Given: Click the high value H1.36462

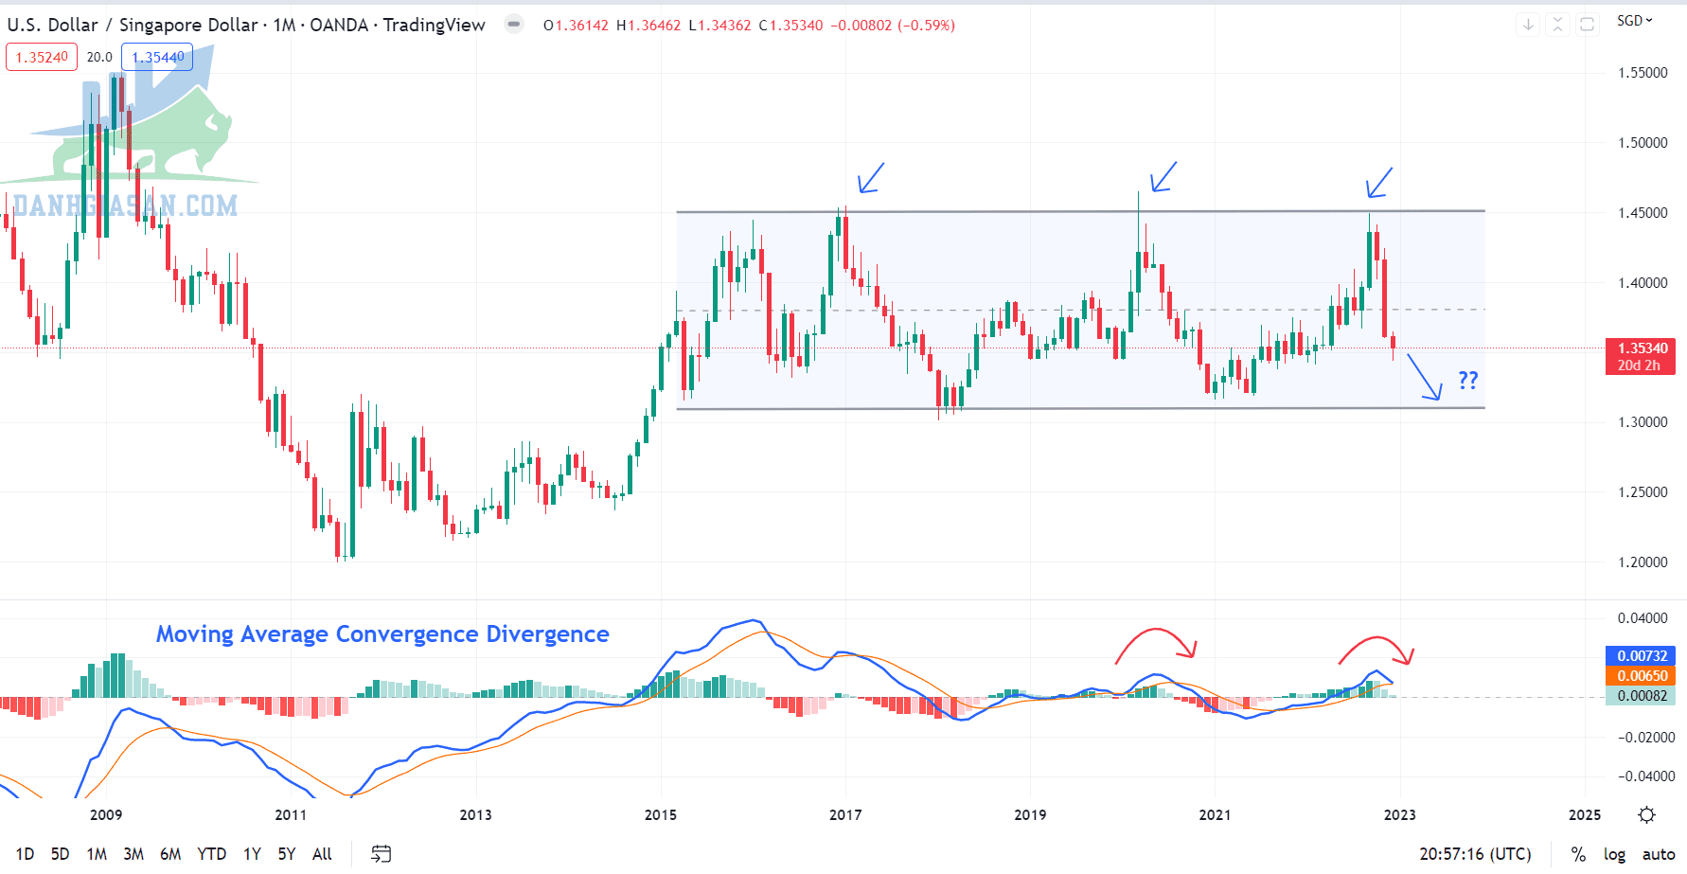Looking at the screenshot, I should tap(648, 26).
